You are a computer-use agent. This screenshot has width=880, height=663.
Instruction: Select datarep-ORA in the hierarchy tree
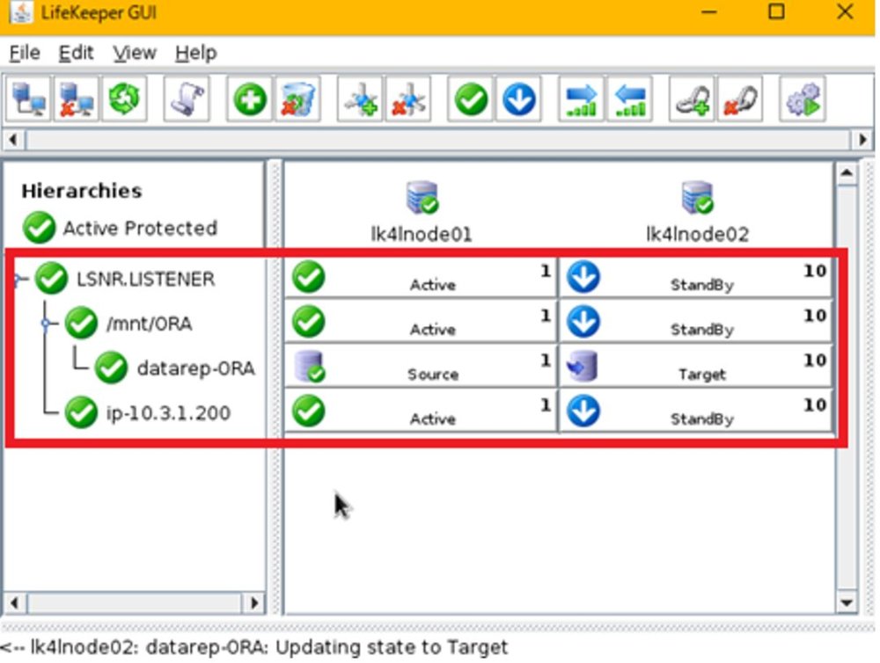pyautogui.click(x=196, y=368)
